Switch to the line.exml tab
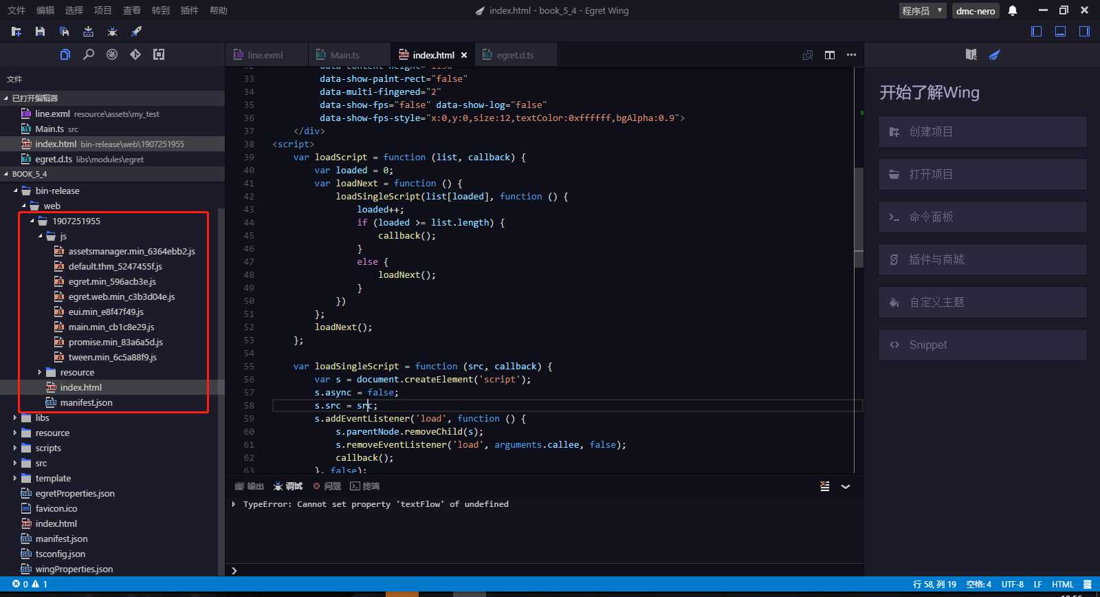The width and height of the screenshot is (1100, 597). pos(266,55)
